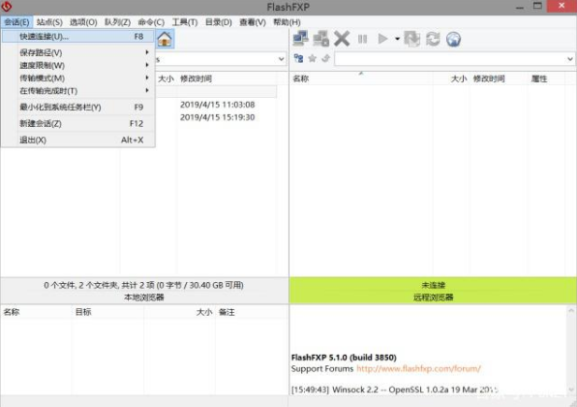Click the queue panel 备注 column header
The image size is (577, 407).
pos(252,312)
